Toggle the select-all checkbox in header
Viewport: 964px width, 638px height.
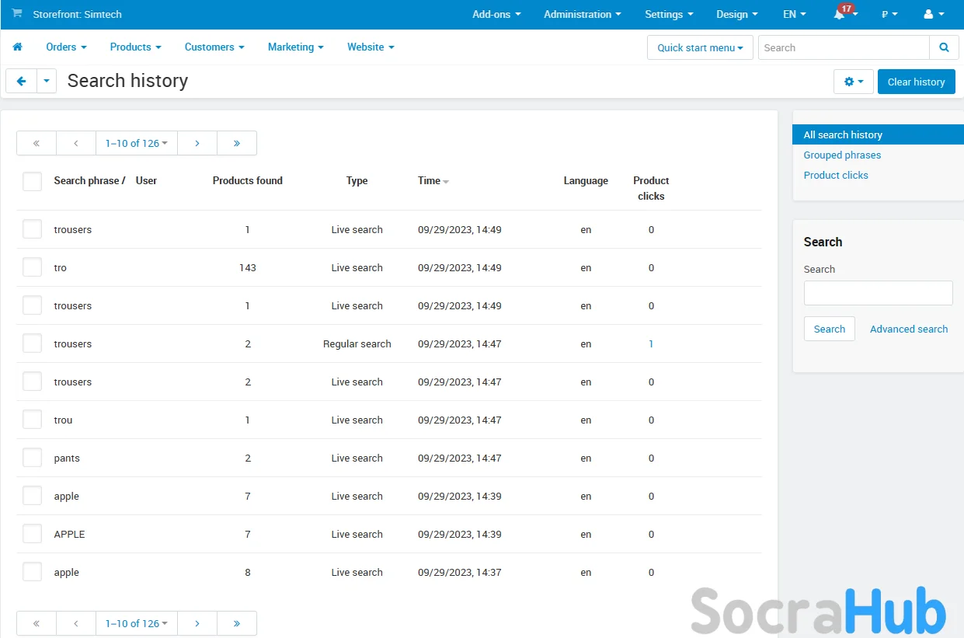(x=32, y=181)
